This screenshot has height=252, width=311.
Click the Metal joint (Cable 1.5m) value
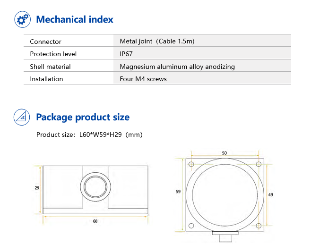pyautogui.click(x=157, y=41)
